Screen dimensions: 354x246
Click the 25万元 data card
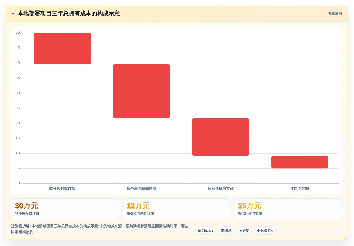(x=288, y=209)
